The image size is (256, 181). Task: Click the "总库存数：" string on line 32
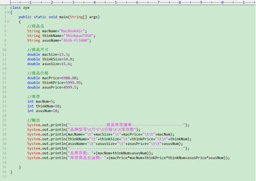[x=80, y=153]
